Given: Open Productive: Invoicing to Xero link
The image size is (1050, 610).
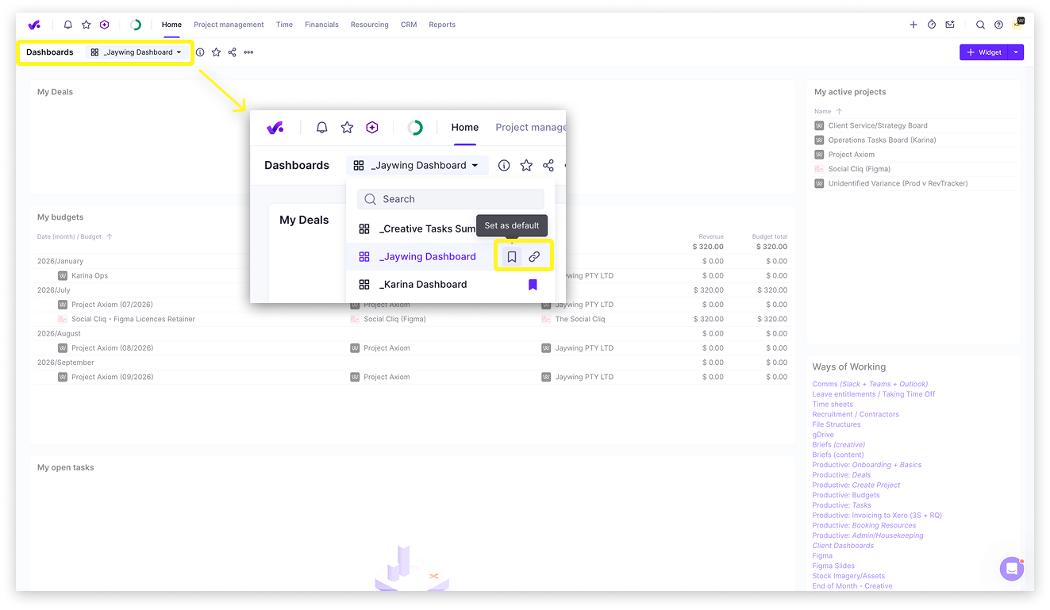Looking at the screenshot, I should click(877, 516).
